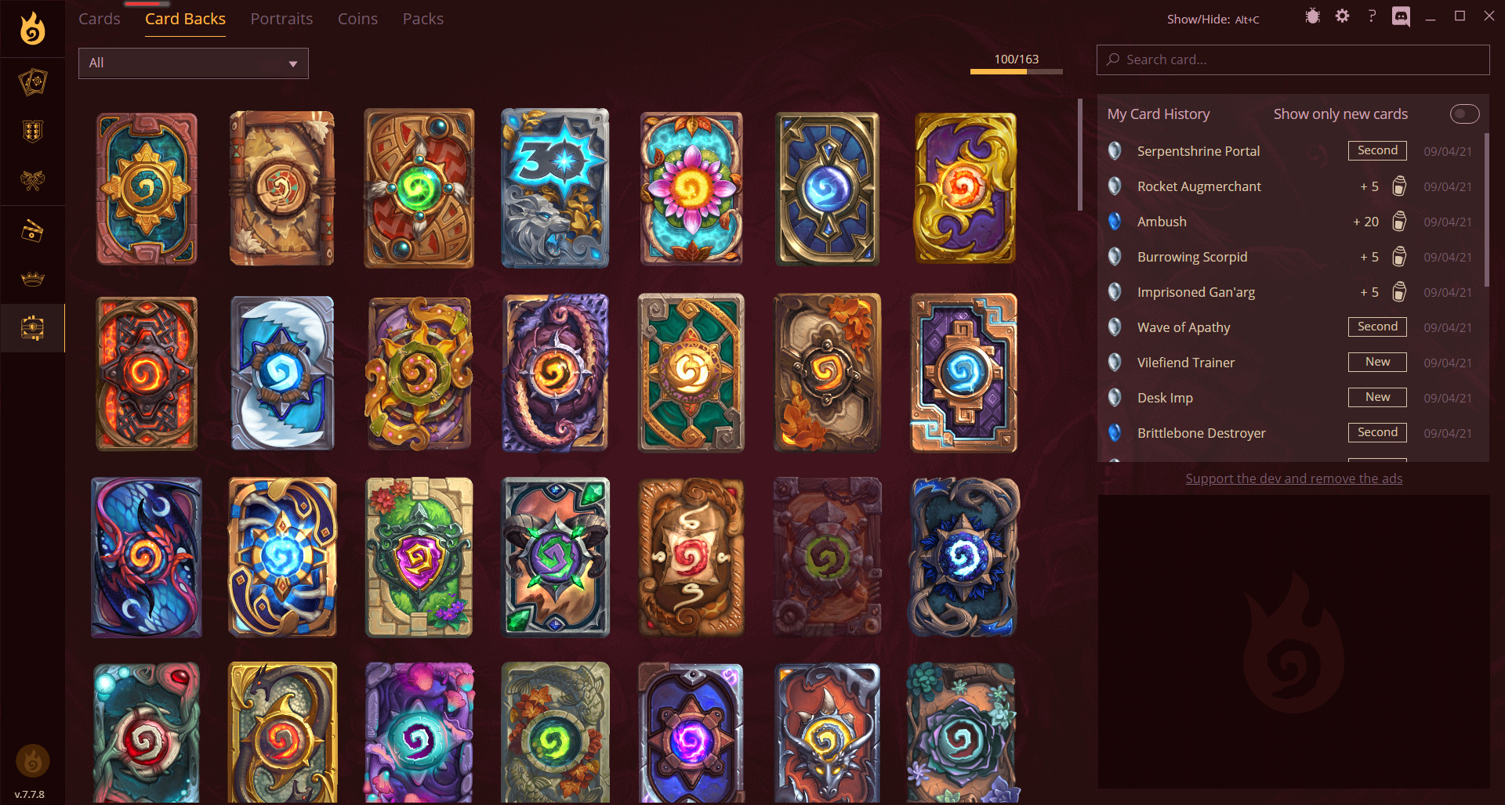Image resolution: width=1505 pixels, height=805 pixels.
Task: Select the 30th anniversary card back thumbnail
Action: 555,189
